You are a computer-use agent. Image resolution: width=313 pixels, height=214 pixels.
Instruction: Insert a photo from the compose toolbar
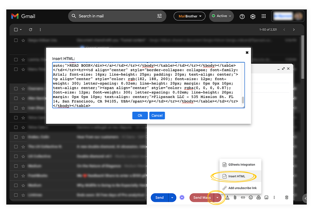(x=266, y=198)
